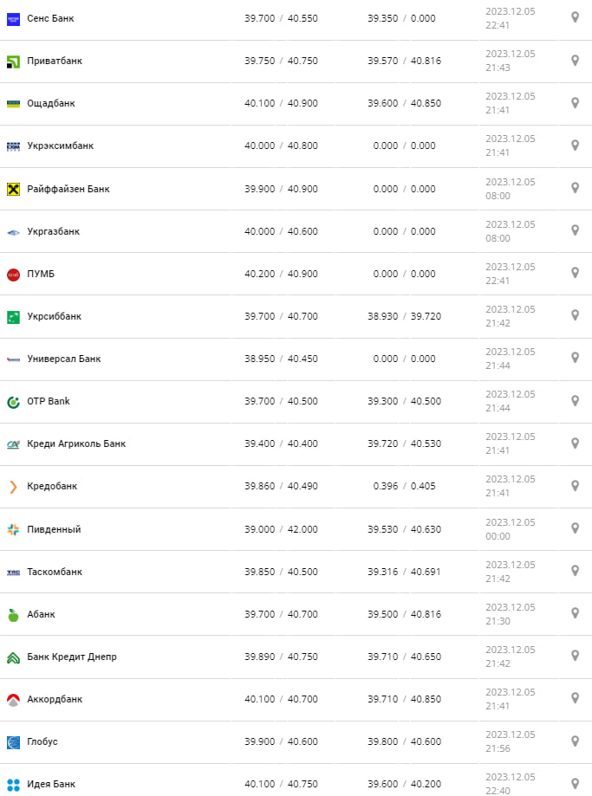Viewport: 592px width, 796px height.
Task: Click the Приватбанк logo icon
Action: click(13, 61)
